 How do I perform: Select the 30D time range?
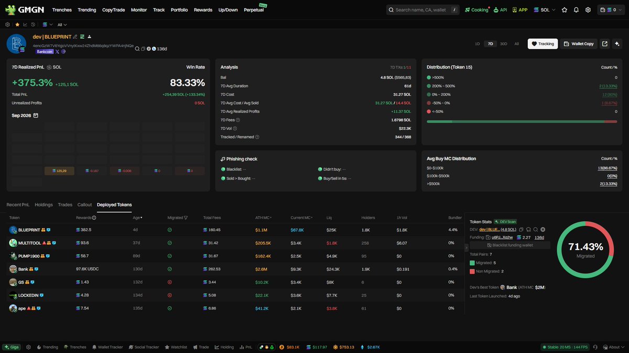(x=503, y=44)
